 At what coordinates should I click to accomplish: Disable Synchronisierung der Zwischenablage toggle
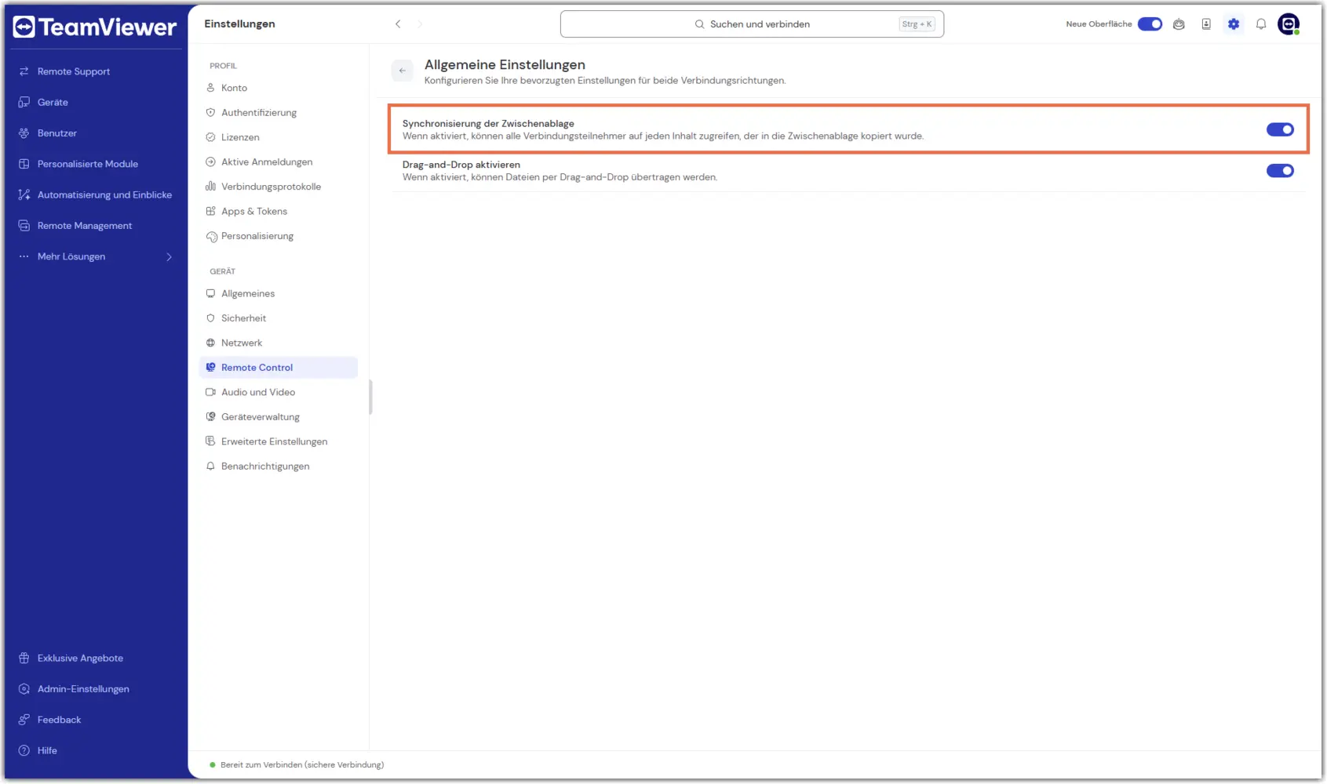pyautogui.click(x=1280, y=129)
